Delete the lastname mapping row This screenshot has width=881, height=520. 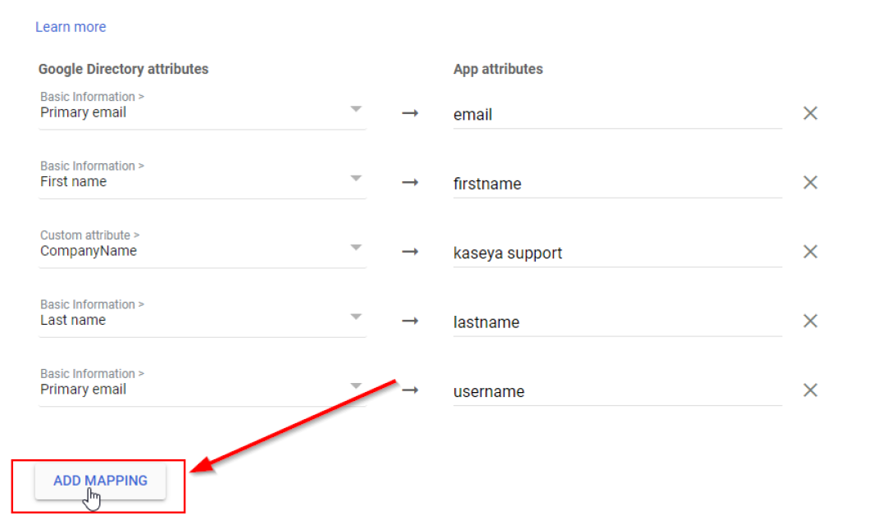click(810, 321)
